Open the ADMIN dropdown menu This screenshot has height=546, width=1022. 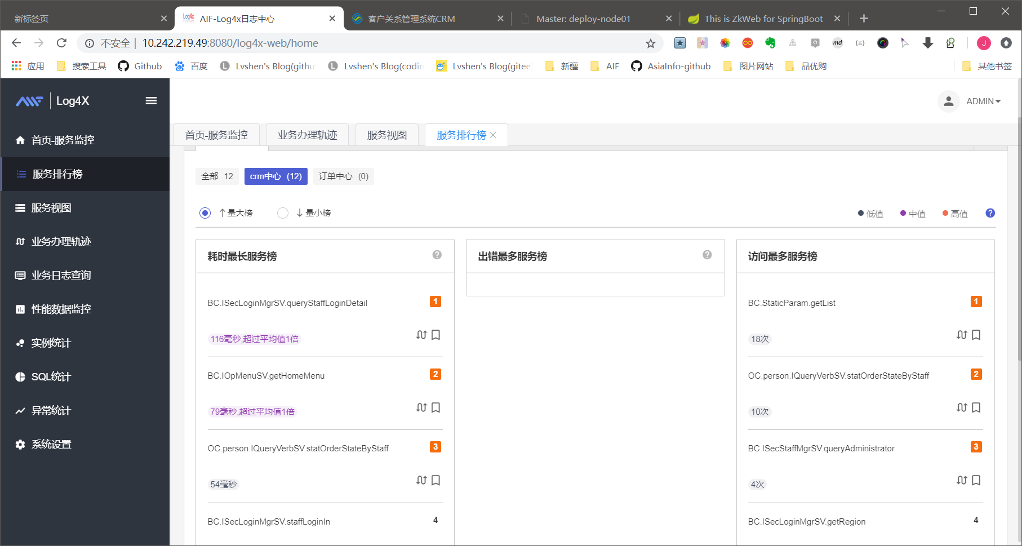point(983,101)
